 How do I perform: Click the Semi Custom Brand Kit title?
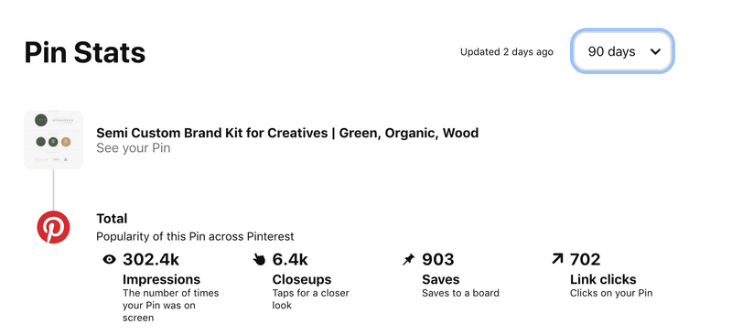[x=287, y=133]
